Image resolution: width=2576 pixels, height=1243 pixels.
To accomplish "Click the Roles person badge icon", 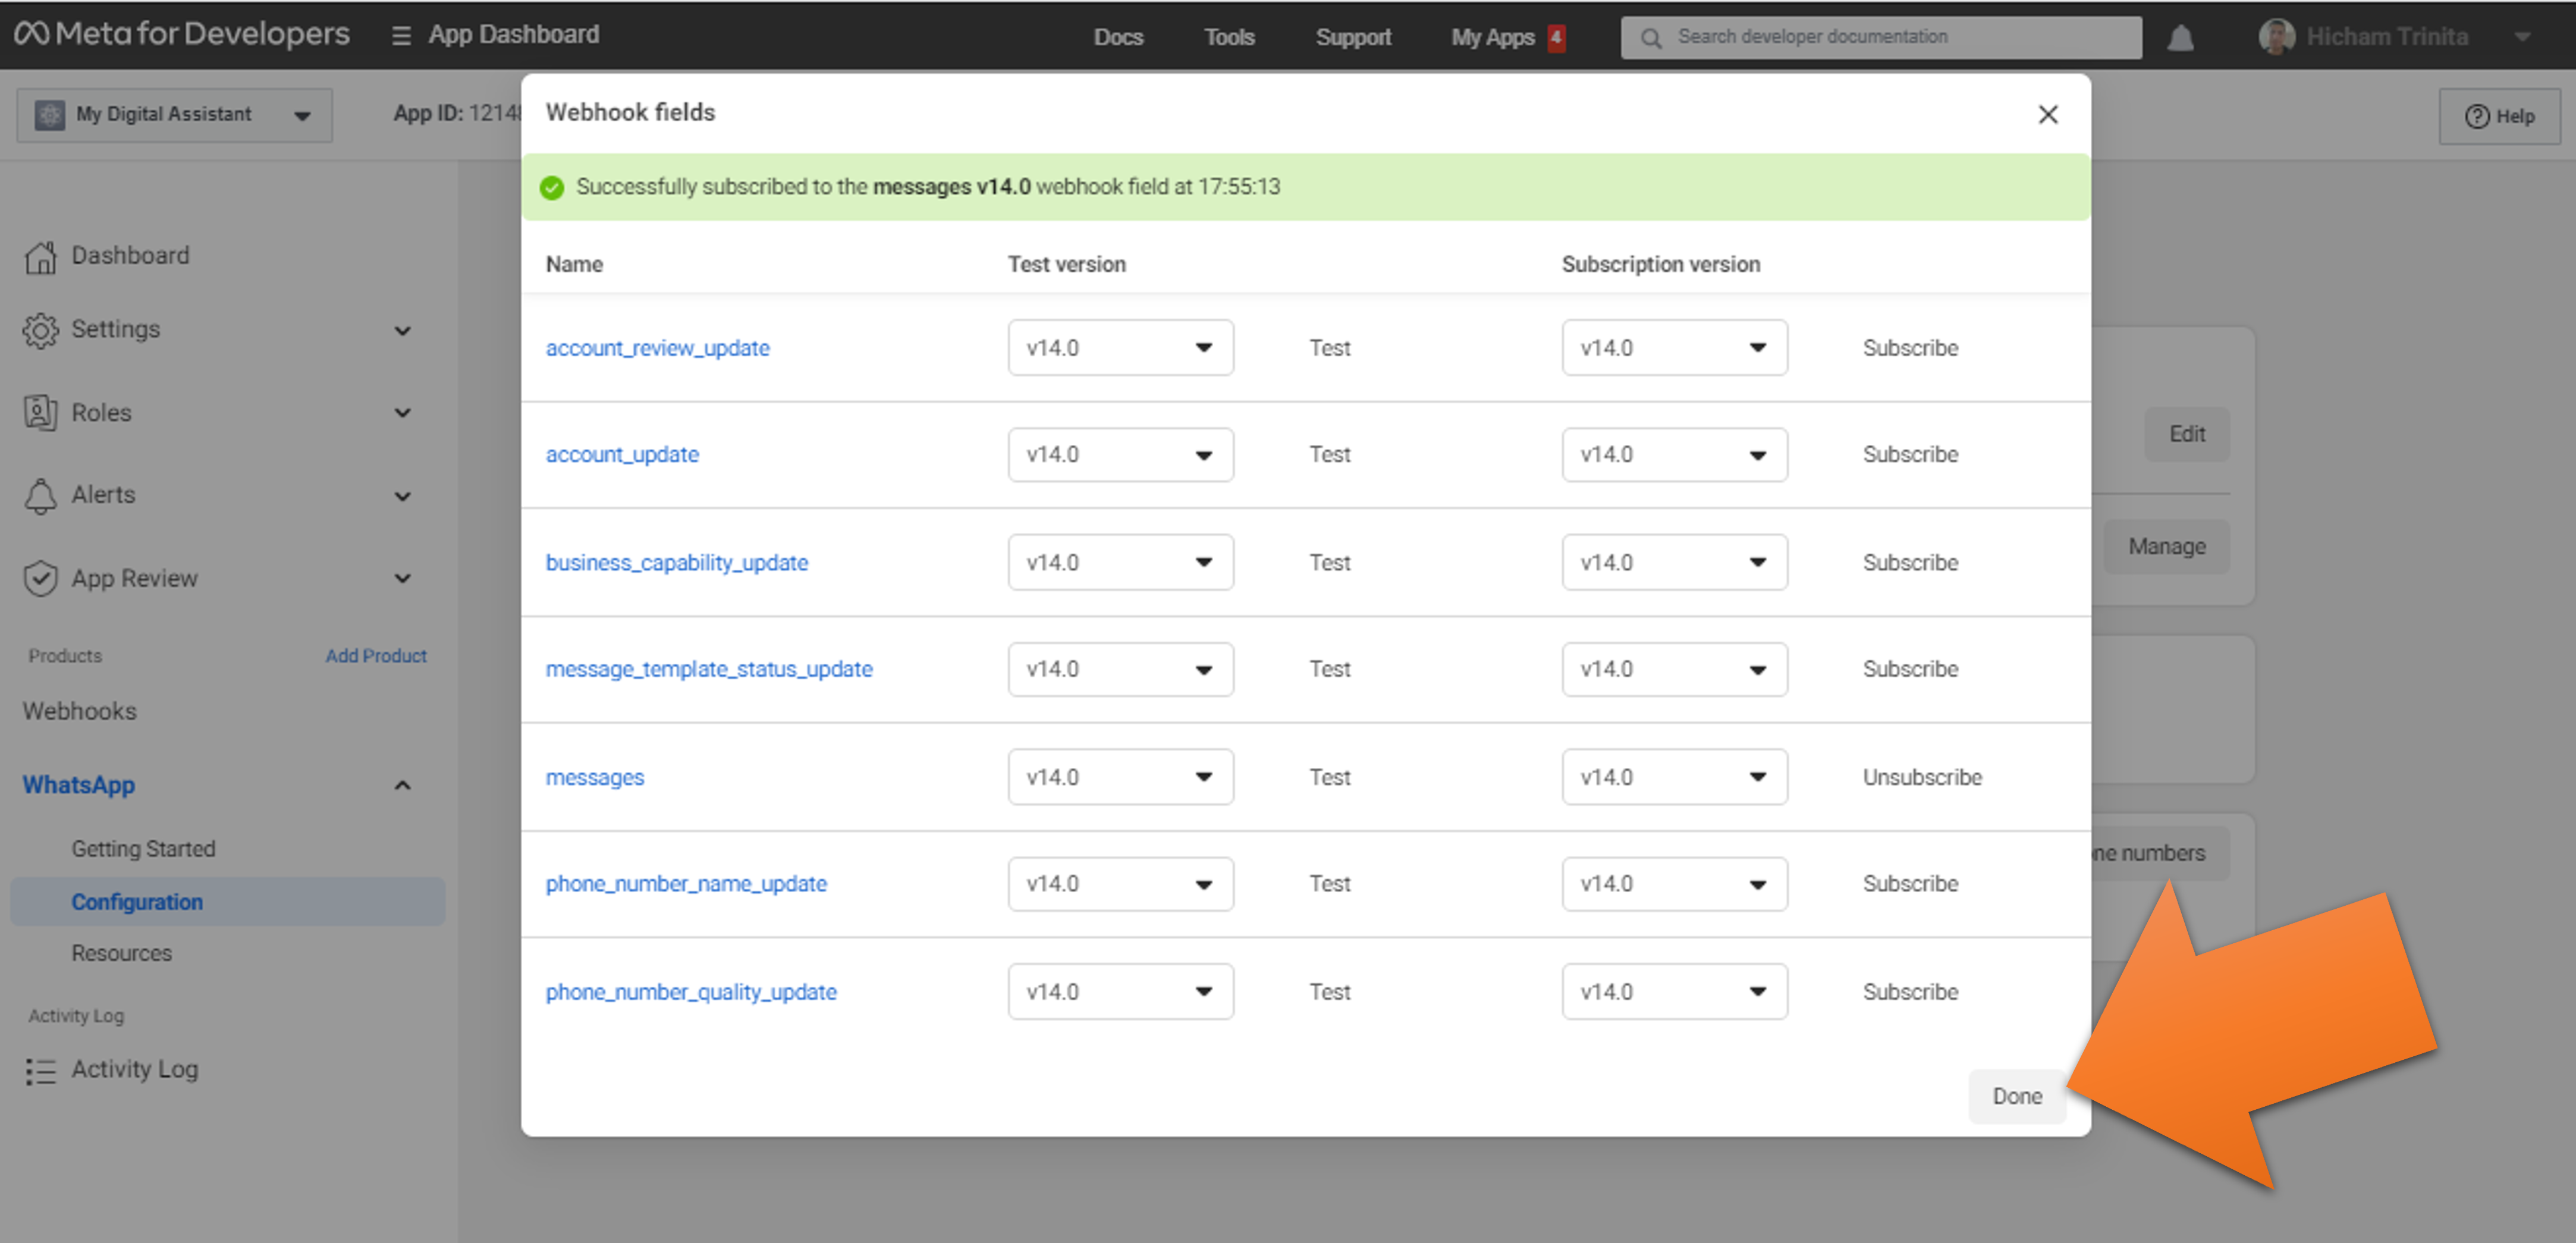I will [x=40, y=413].
